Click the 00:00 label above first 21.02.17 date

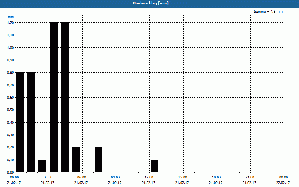[15, 177]
